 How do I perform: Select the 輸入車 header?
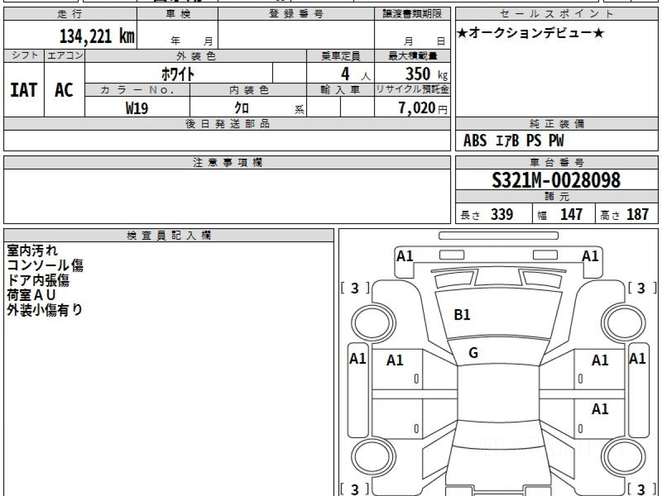(x=341, y=90)
